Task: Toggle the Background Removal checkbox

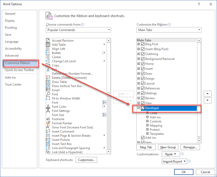Action: 143,59
